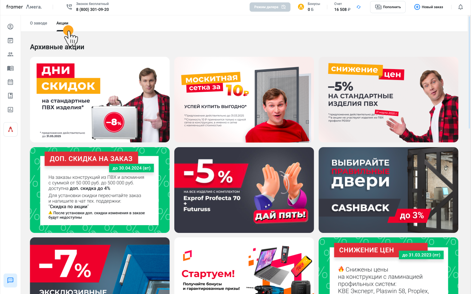Viewport: 471px width, 294px height.
Task: Refresh the account balance icon
Action: 359,7
